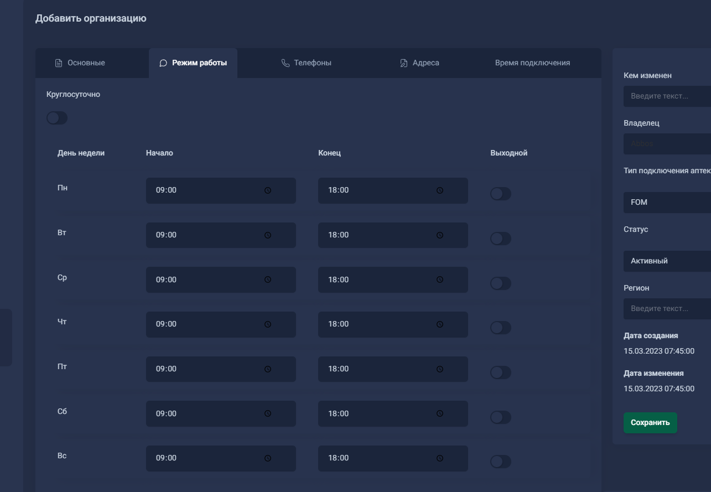Click the Дата создания label
The height and width of the screenshot is (492, 711).
click(x=651, y=335)
